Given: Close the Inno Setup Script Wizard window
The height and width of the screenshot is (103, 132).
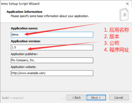Looking at the screenshot, I should 127,4.
